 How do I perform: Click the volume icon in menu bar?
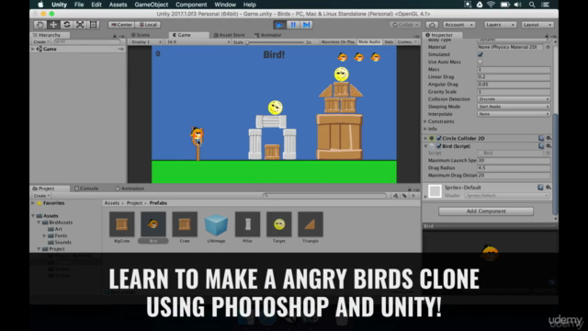(x=518, y=5)
